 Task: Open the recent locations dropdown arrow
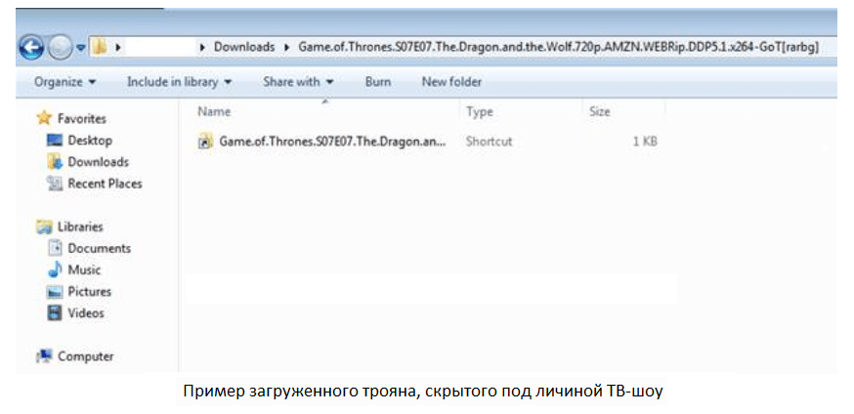pyautogui.click(x=80, y=48)
